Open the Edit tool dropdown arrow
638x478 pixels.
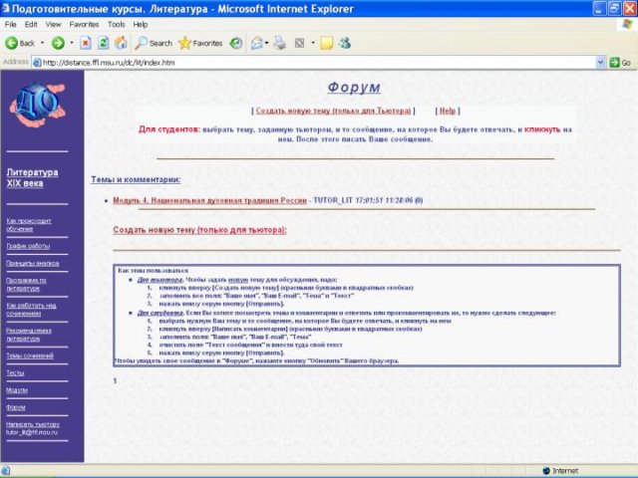coord(313,43)
